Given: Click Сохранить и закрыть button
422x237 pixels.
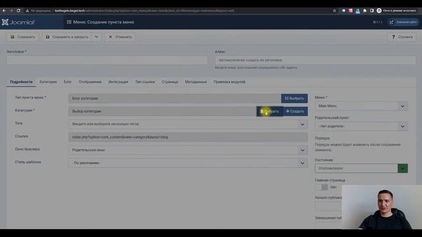Looking at the screenshot, I should coord(67,37).
